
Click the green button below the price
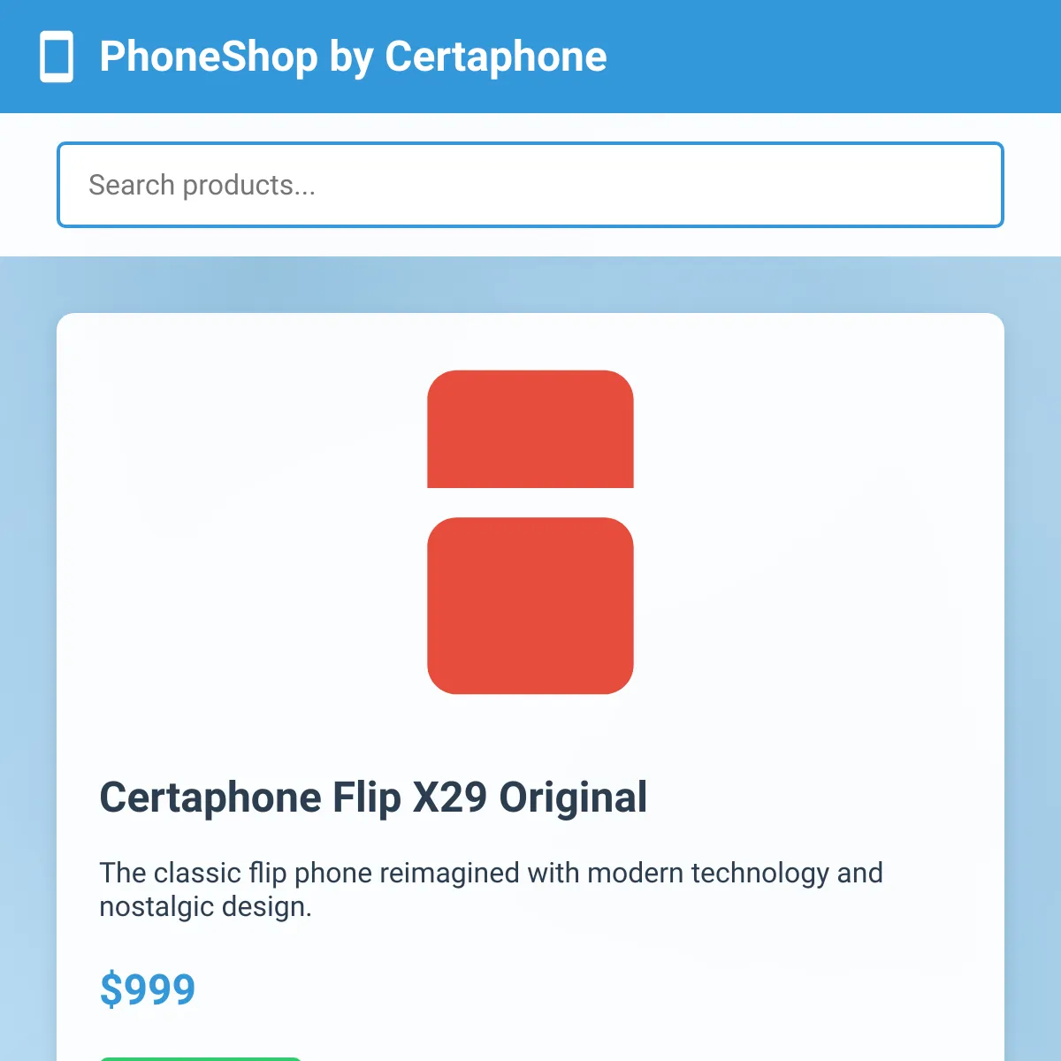[201, 1058]
